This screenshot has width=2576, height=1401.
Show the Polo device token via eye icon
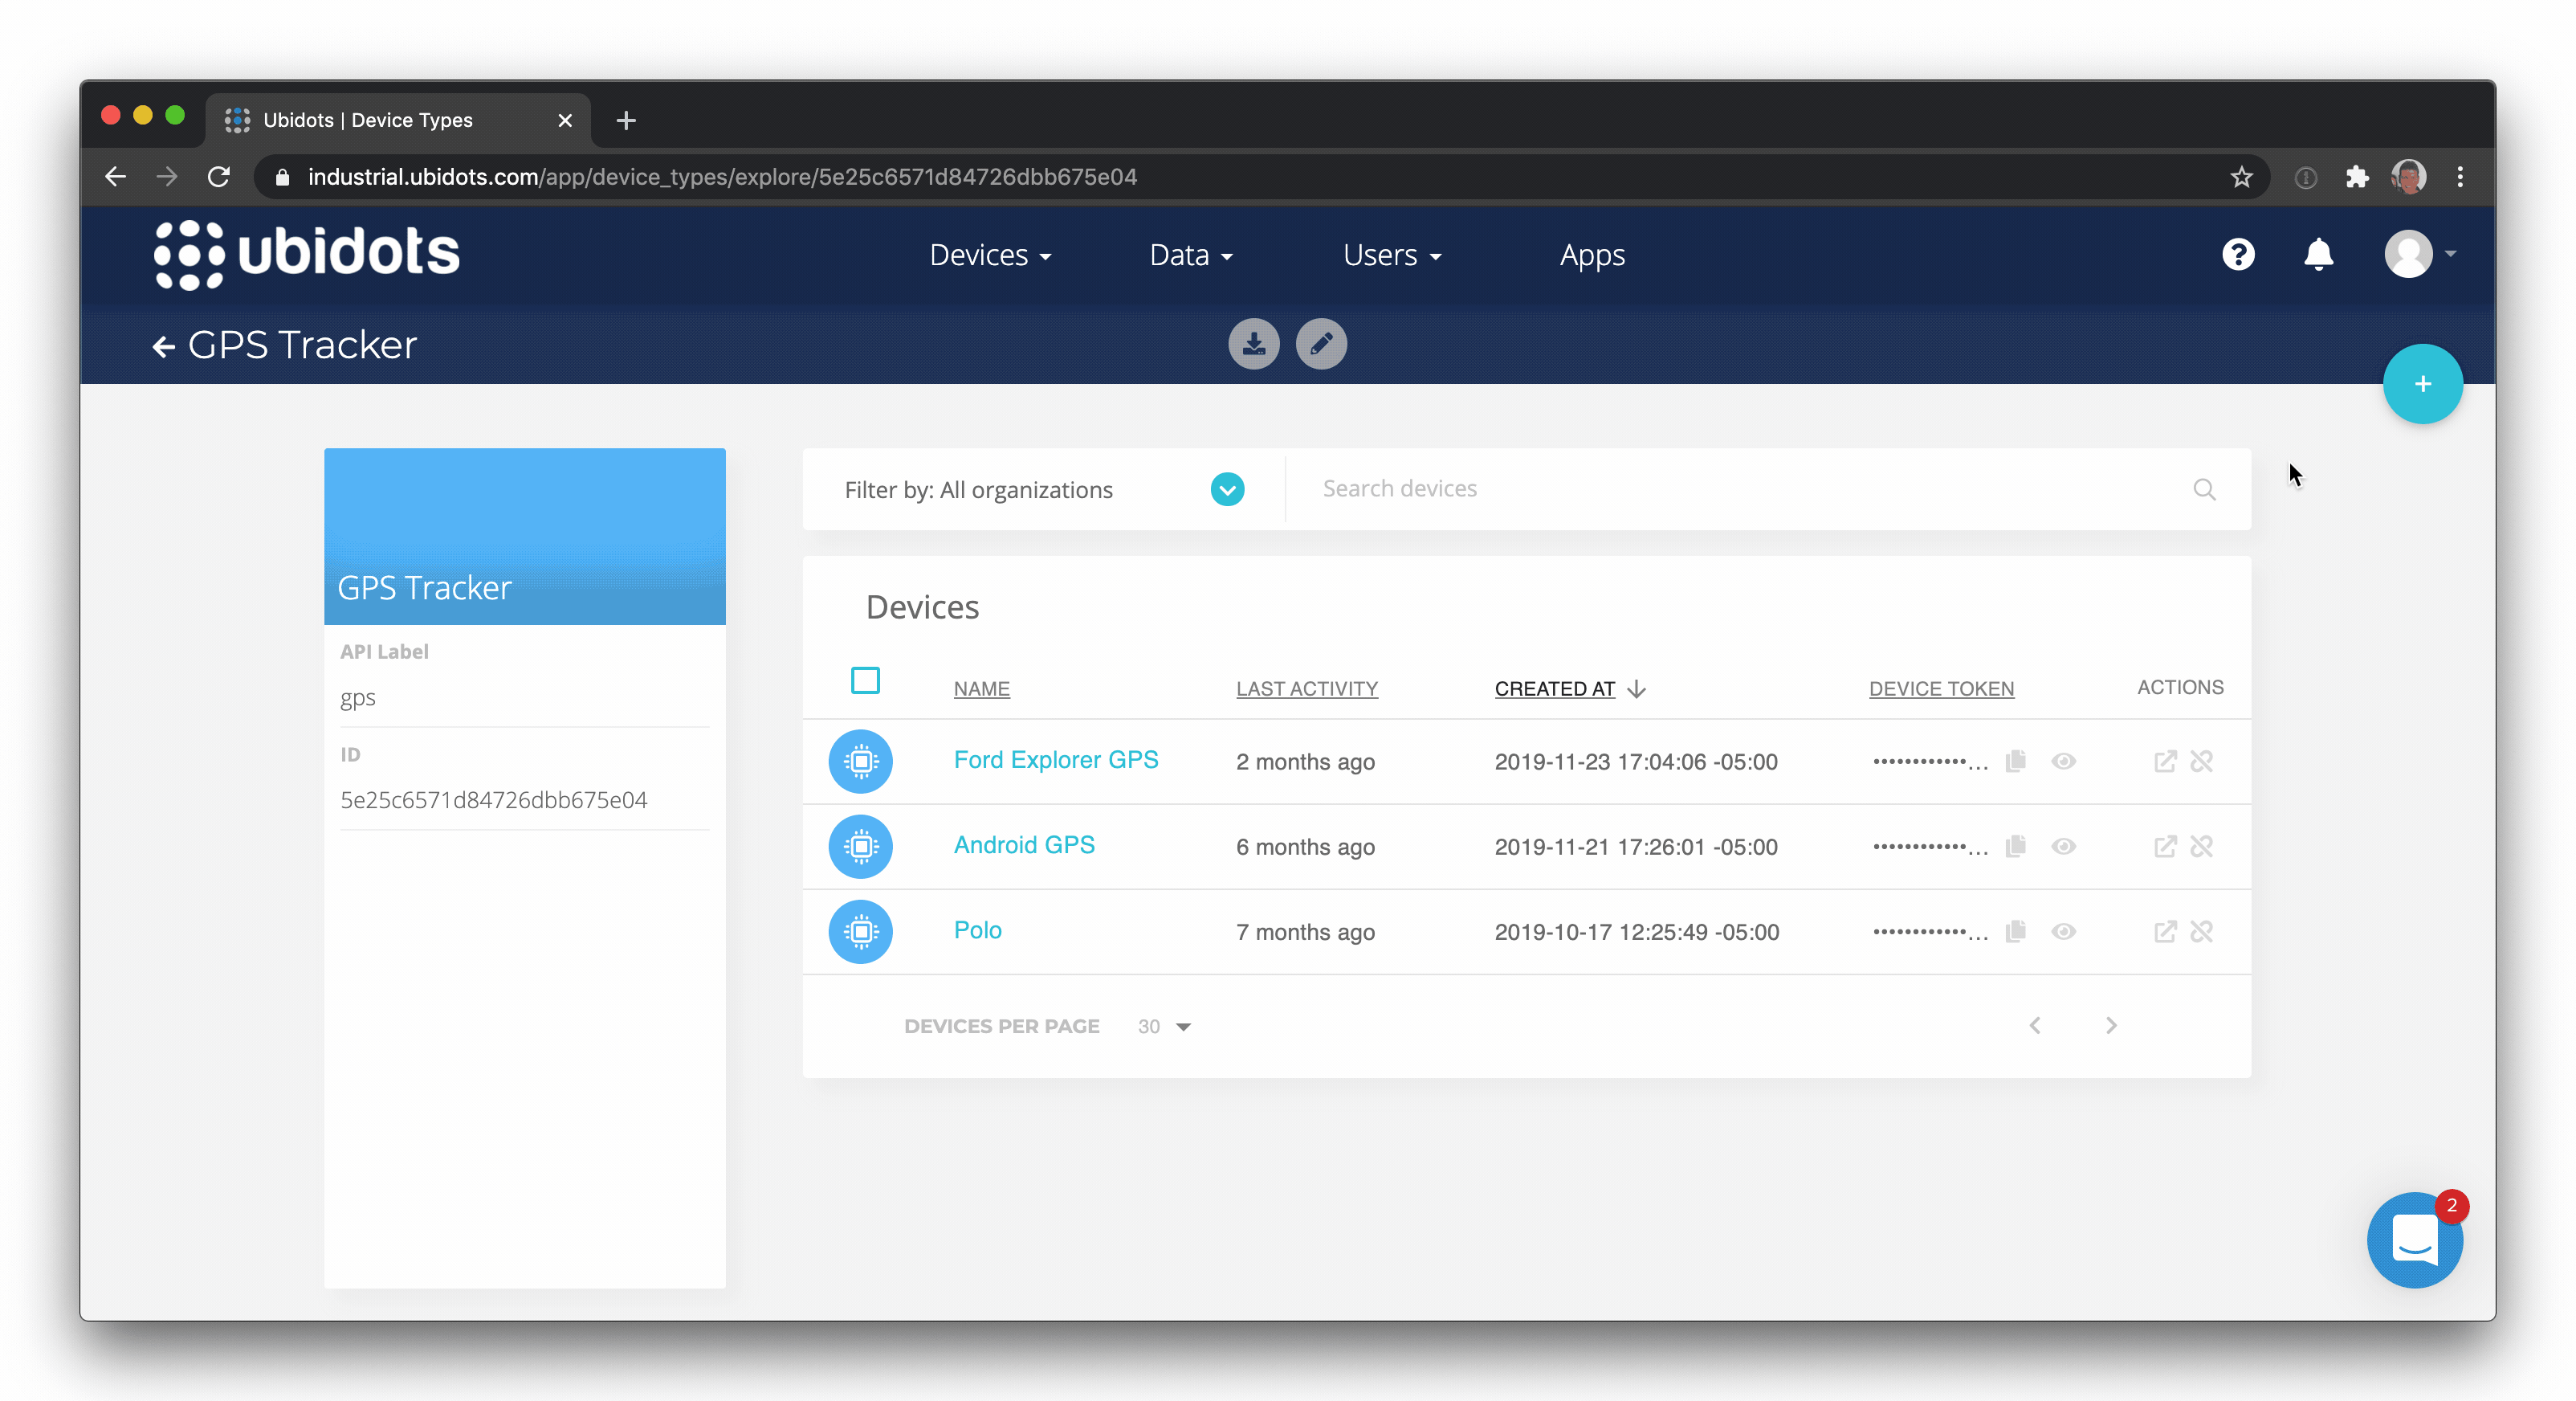tap(2063, 932)
